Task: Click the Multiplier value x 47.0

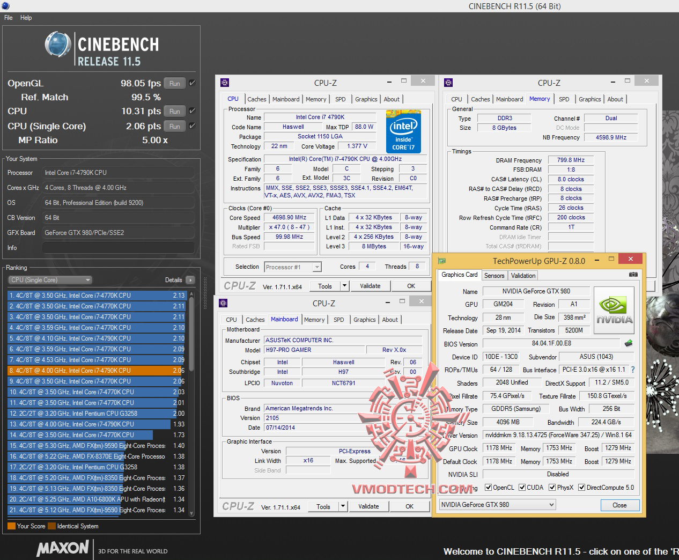Action: (290, 227)
